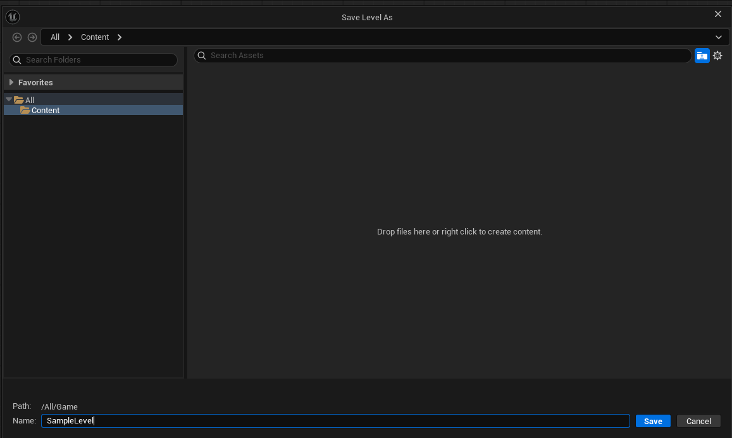Select the All folder in tree

[x=30, y=100]
